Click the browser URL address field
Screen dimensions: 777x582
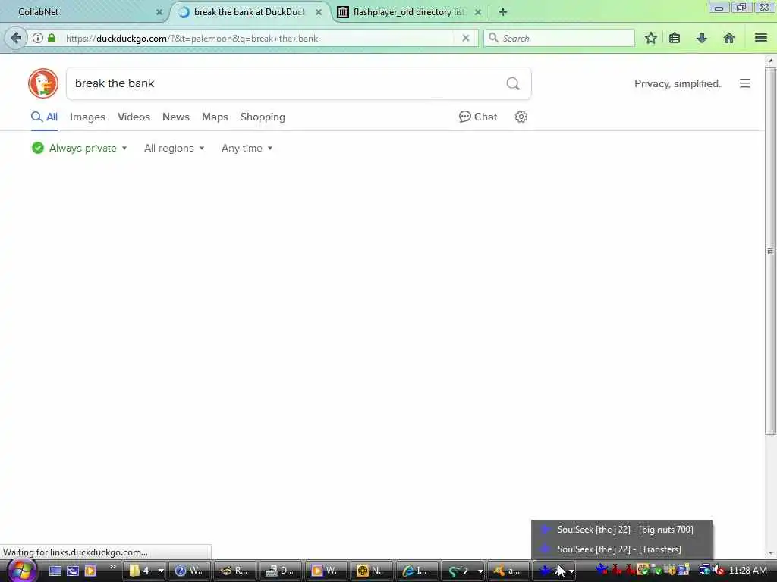click(258, 38)
